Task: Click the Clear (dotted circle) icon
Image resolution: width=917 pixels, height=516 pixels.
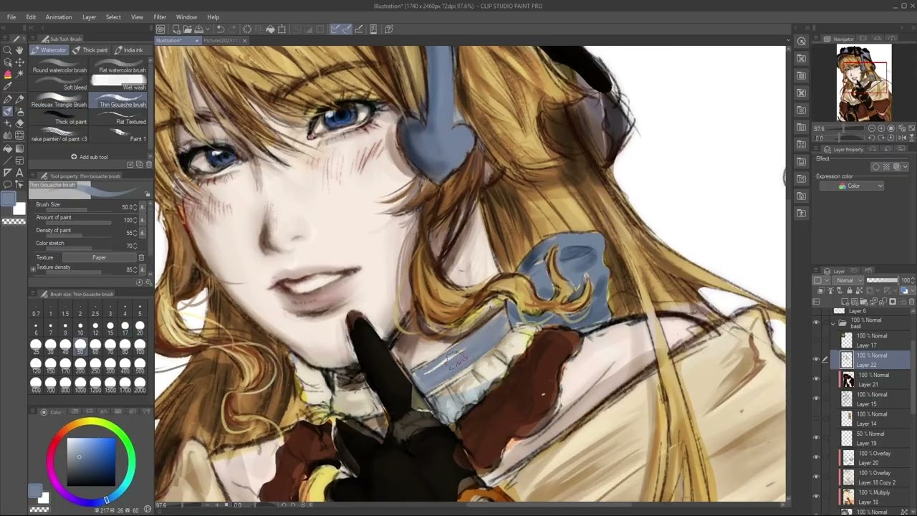Action: pyautogui.click(x=247, y=29)
